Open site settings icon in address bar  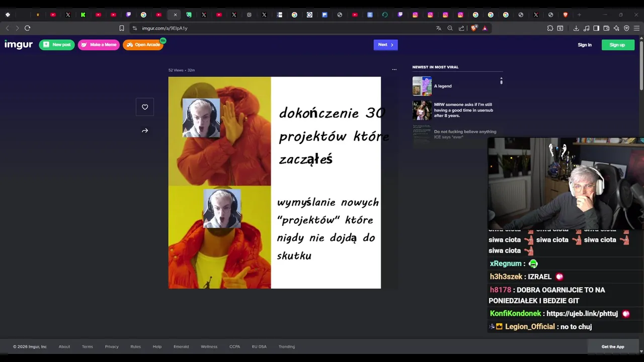pos(134,28)
